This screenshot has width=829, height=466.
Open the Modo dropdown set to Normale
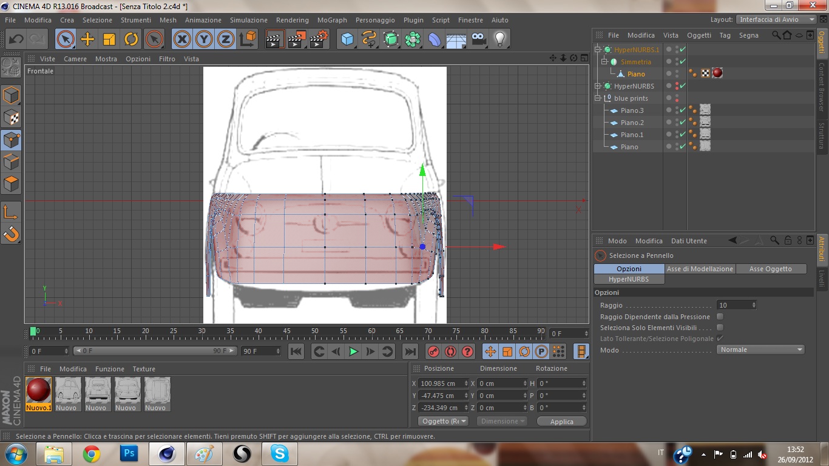[760, 349]
